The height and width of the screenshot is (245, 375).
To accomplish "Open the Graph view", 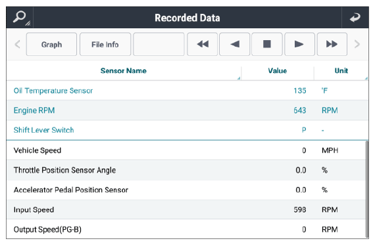I will point(51,44).
